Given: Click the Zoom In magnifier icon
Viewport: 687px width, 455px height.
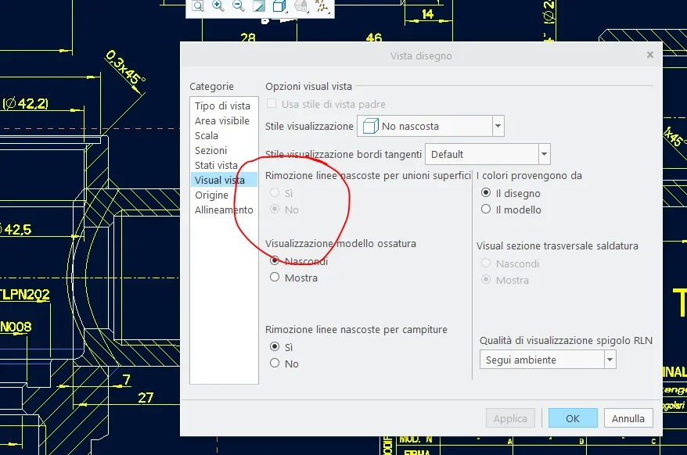Looking at the screenshot, I should point(218,6).
